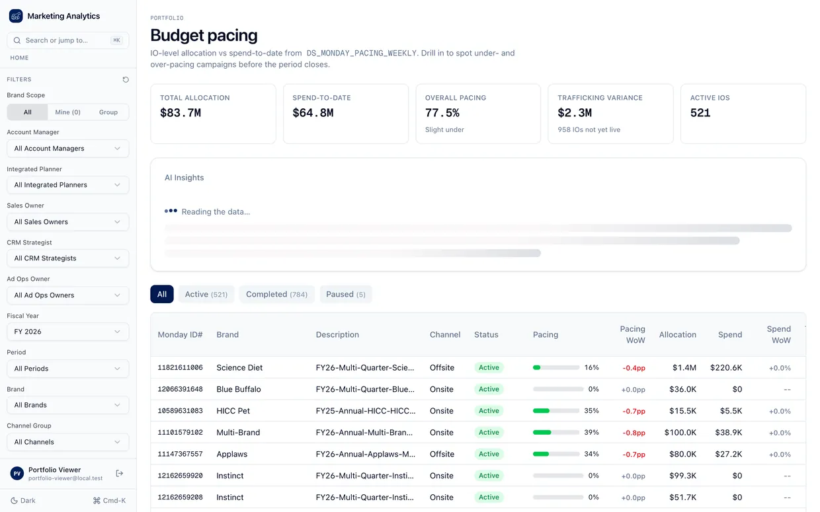Sort by the Monday ID# column header

coord(180,335)
